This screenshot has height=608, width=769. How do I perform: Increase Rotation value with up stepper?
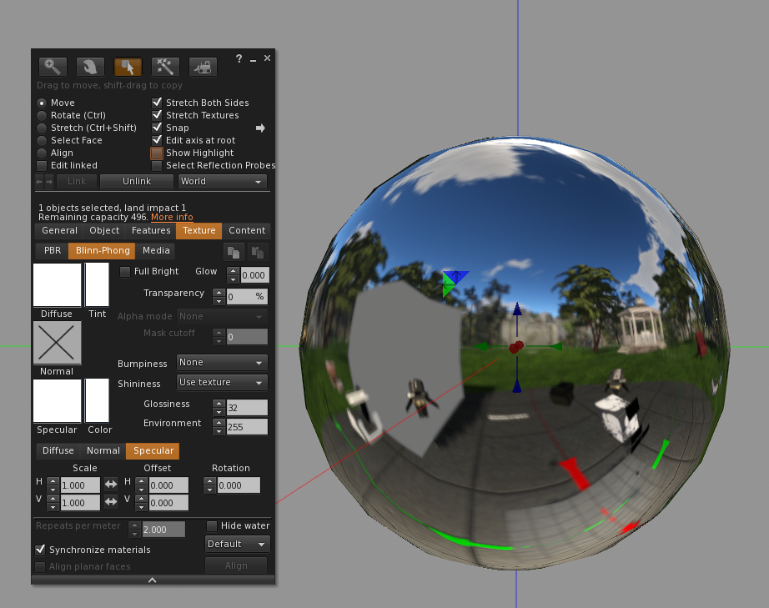tap(210, 481)
